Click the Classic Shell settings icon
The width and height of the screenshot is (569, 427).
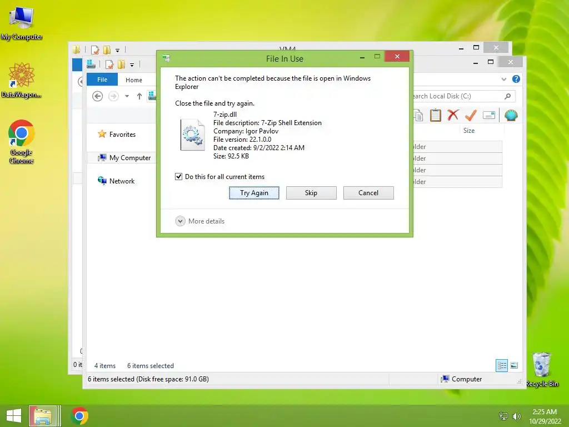coord(511,116)
